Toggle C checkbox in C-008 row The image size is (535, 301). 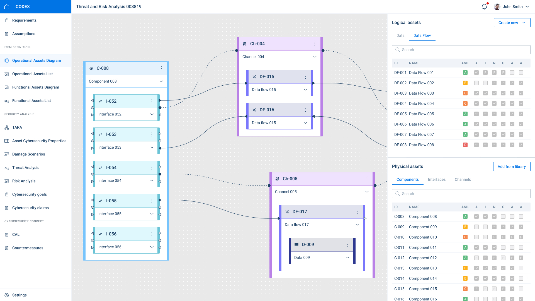[x=503, y=216]
